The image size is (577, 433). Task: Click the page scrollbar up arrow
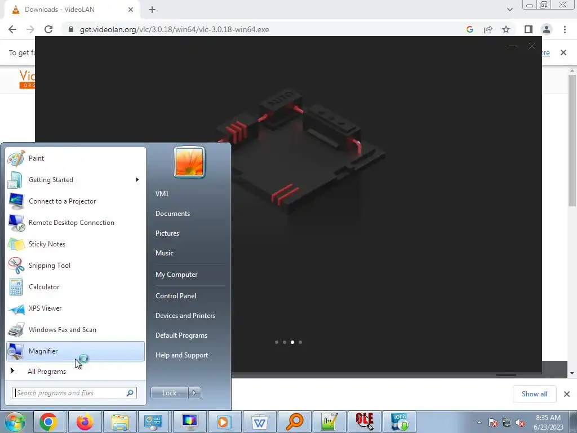(572, 70)
